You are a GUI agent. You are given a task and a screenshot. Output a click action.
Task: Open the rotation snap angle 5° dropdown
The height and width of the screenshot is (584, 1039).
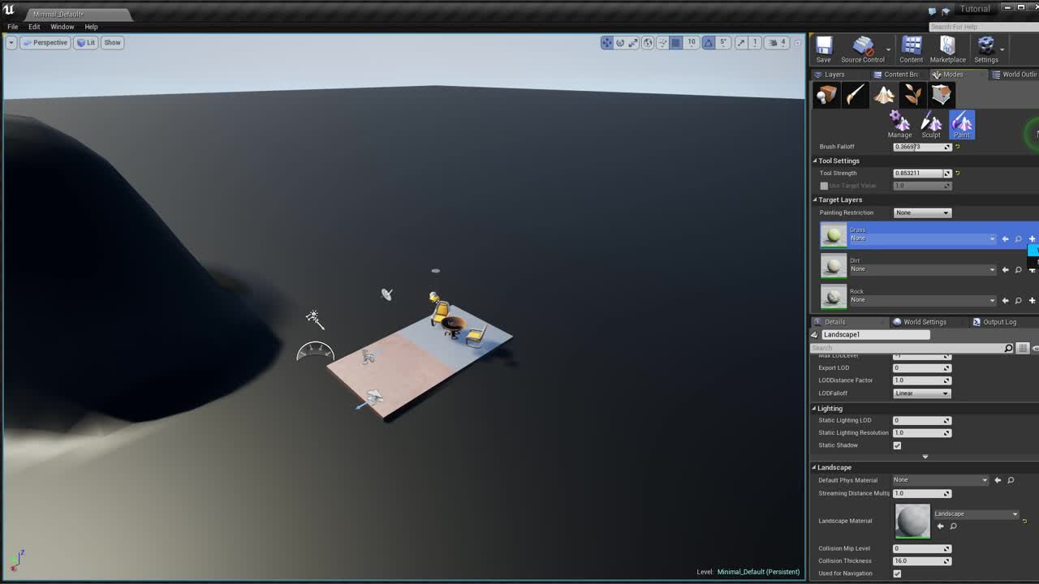tap(723, 43)
